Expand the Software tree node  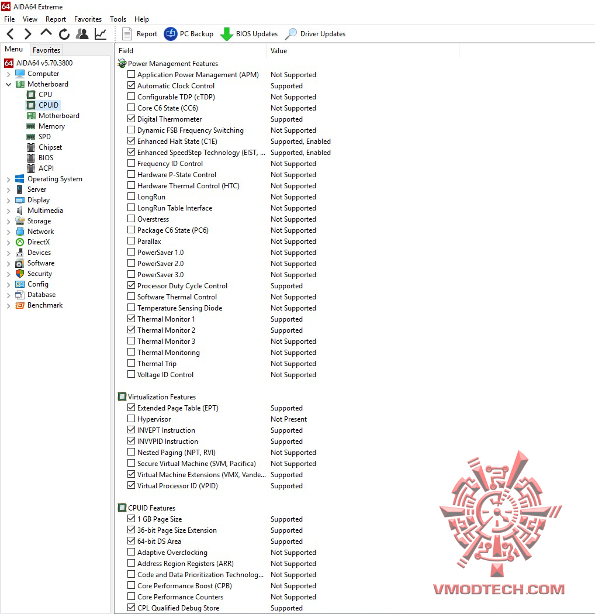pyautogui.click(x=8, y=264)
